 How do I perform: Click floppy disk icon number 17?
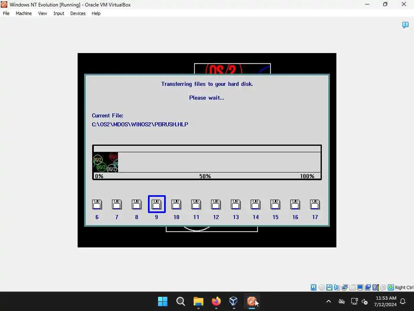315,204
